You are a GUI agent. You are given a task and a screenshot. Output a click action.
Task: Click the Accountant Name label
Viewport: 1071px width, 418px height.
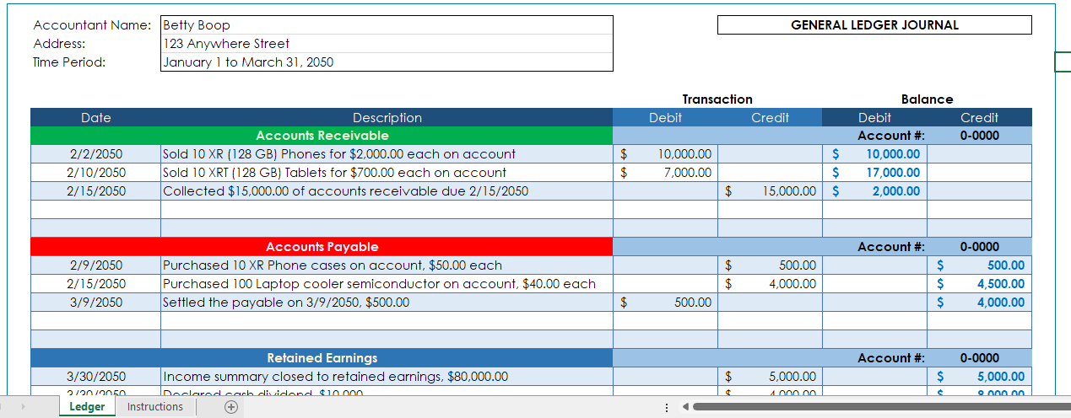pos(92,25)
